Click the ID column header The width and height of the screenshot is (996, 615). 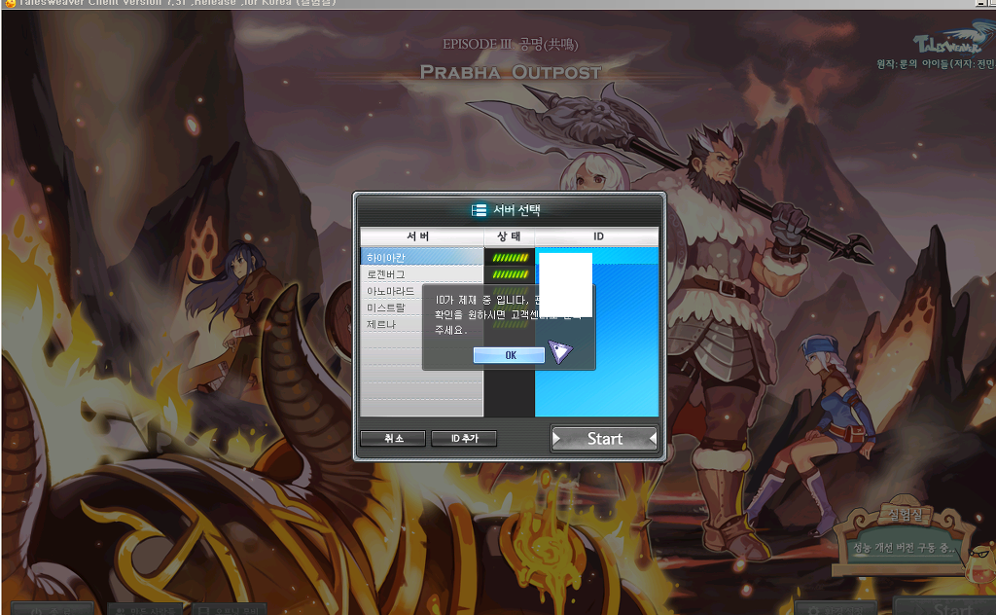tap(597, 236)
